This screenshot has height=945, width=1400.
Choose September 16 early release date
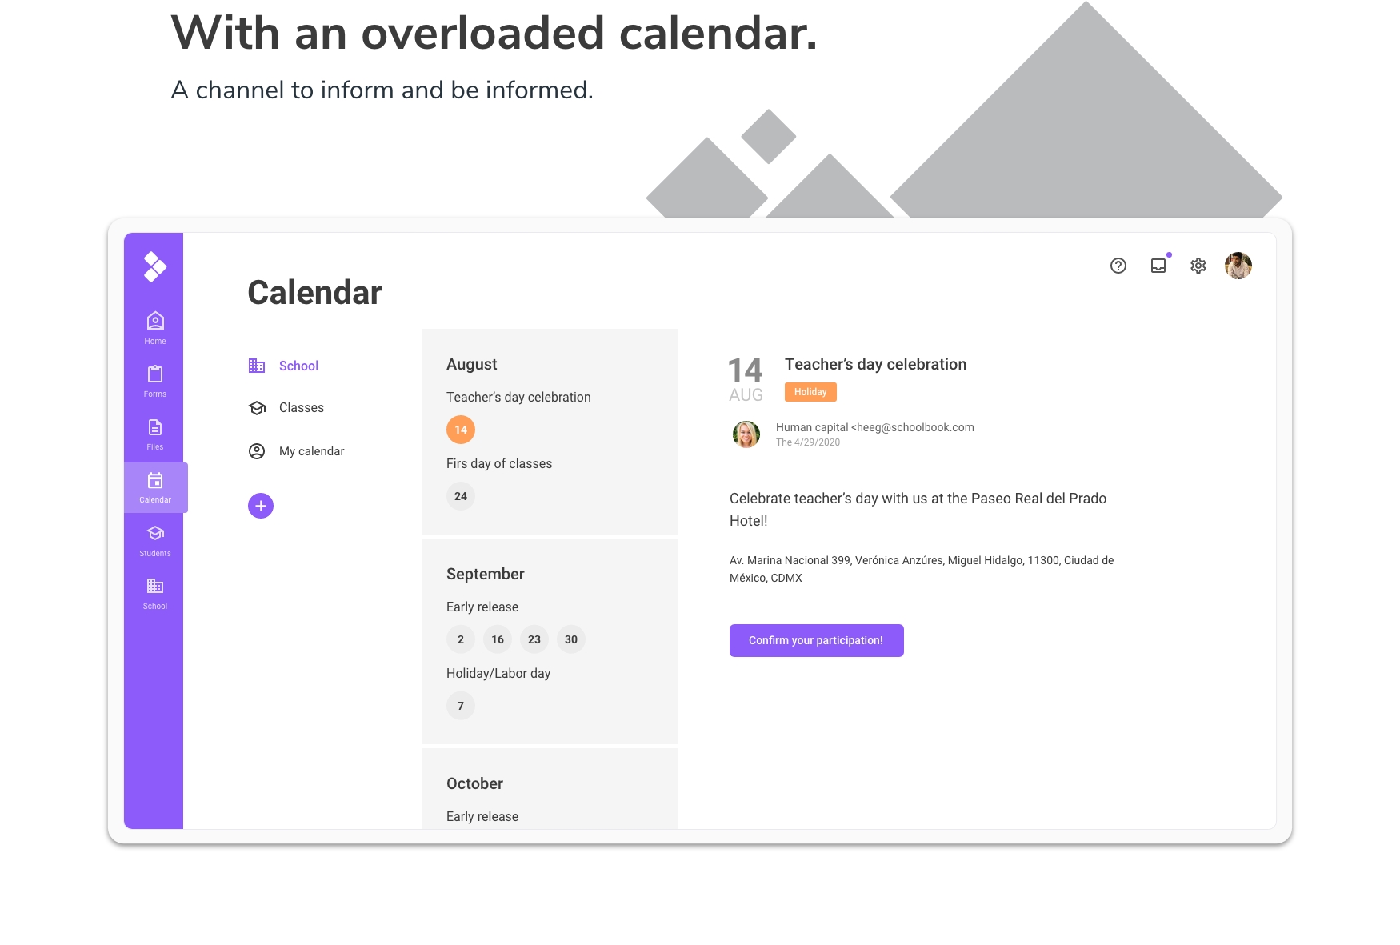click(x=498, y=639)
